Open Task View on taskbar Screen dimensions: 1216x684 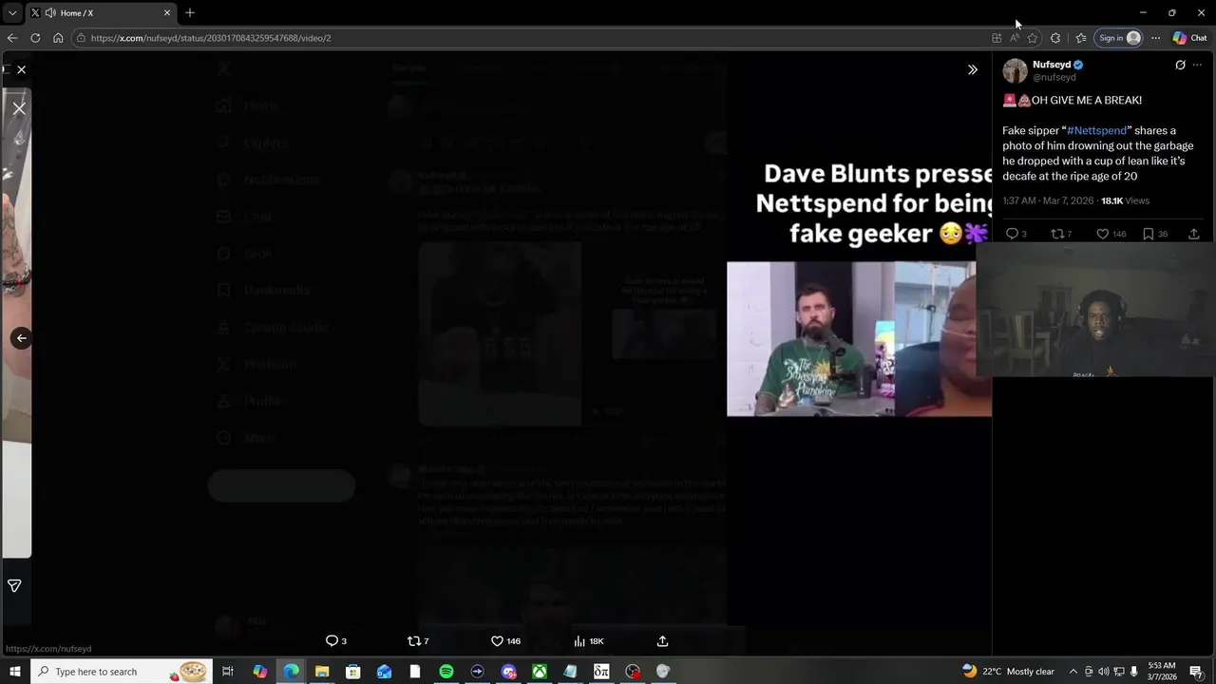click(228, 672)
